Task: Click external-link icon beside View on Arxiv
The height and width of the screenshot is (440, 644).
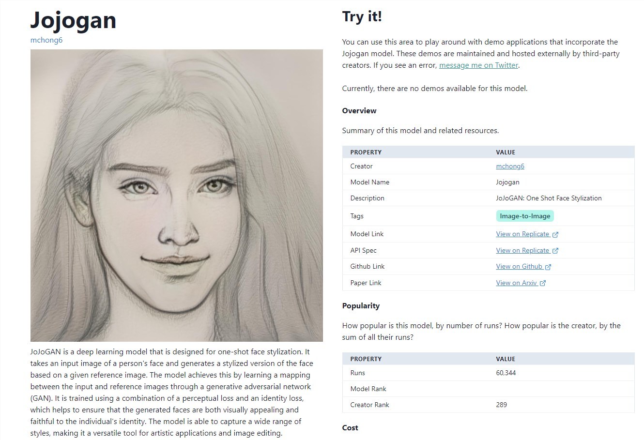Action: pos(543,283)
